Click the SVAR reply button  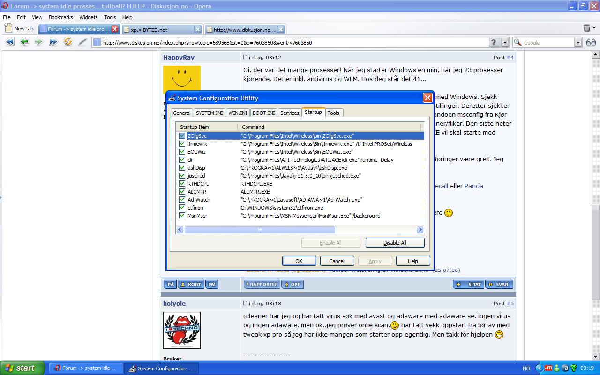[499, 284]
